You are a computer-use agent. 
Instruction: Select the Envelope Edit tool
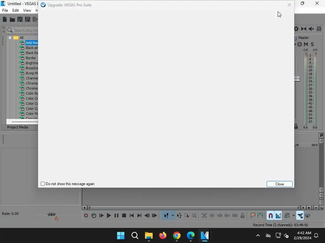tap(179, 216)
